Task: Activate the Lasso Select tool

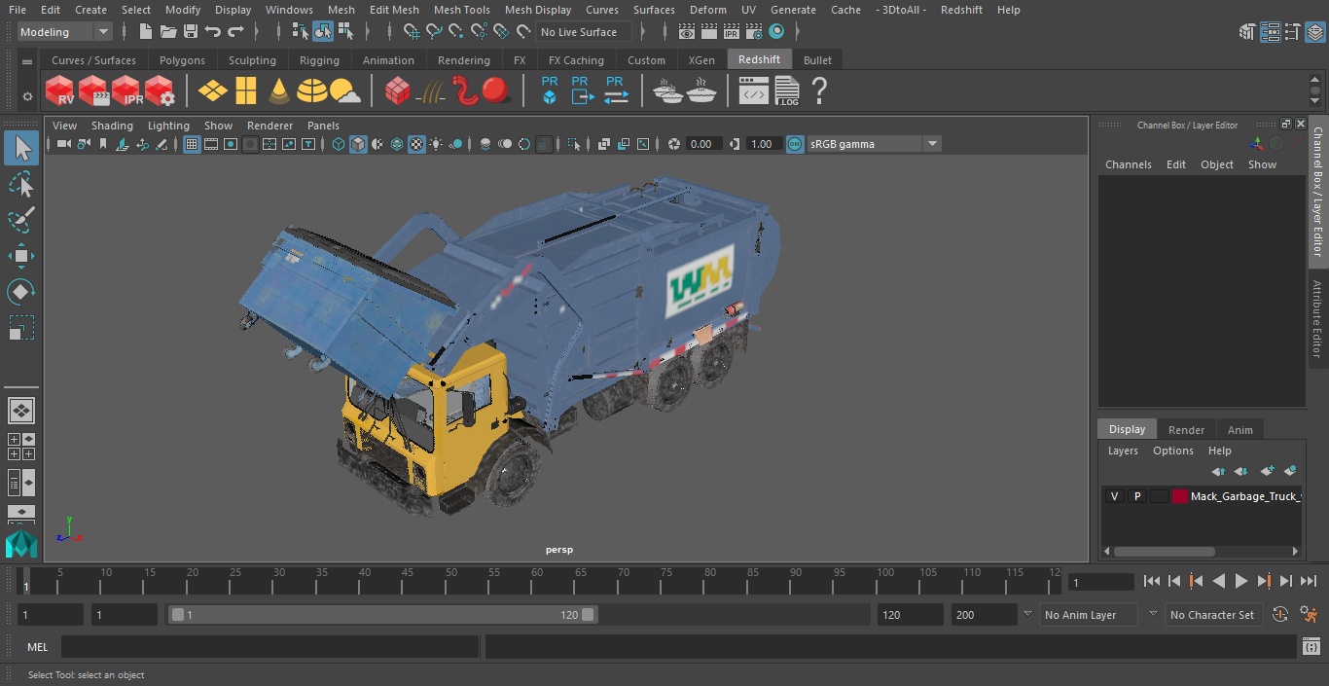Action: tap(20, 184)
